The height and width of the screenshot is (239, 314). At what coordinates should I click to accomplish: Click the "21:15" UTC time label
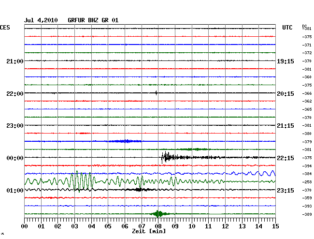coord(285,126)
